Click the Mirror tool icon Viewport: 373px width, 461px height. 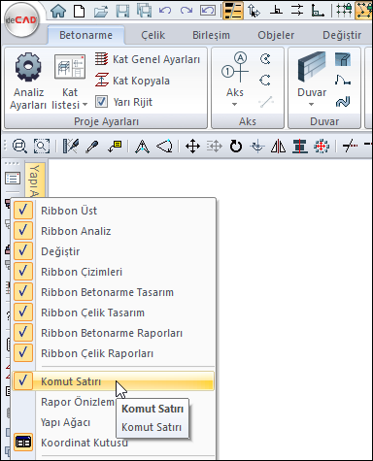point(278,147)
